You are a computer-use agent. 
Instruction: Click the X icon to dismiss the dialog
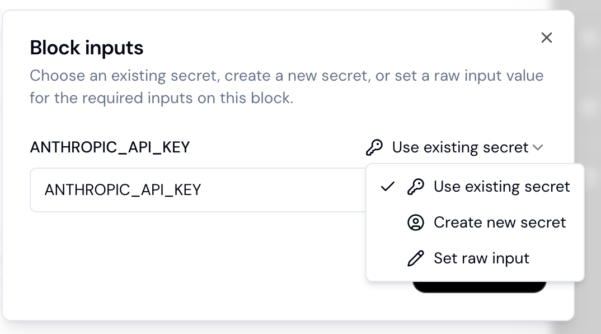pyautogui.click(x=546, y=38)
